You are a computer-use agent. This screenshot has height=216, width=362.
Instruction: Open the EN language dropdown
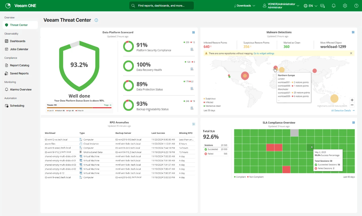(311, 6)
